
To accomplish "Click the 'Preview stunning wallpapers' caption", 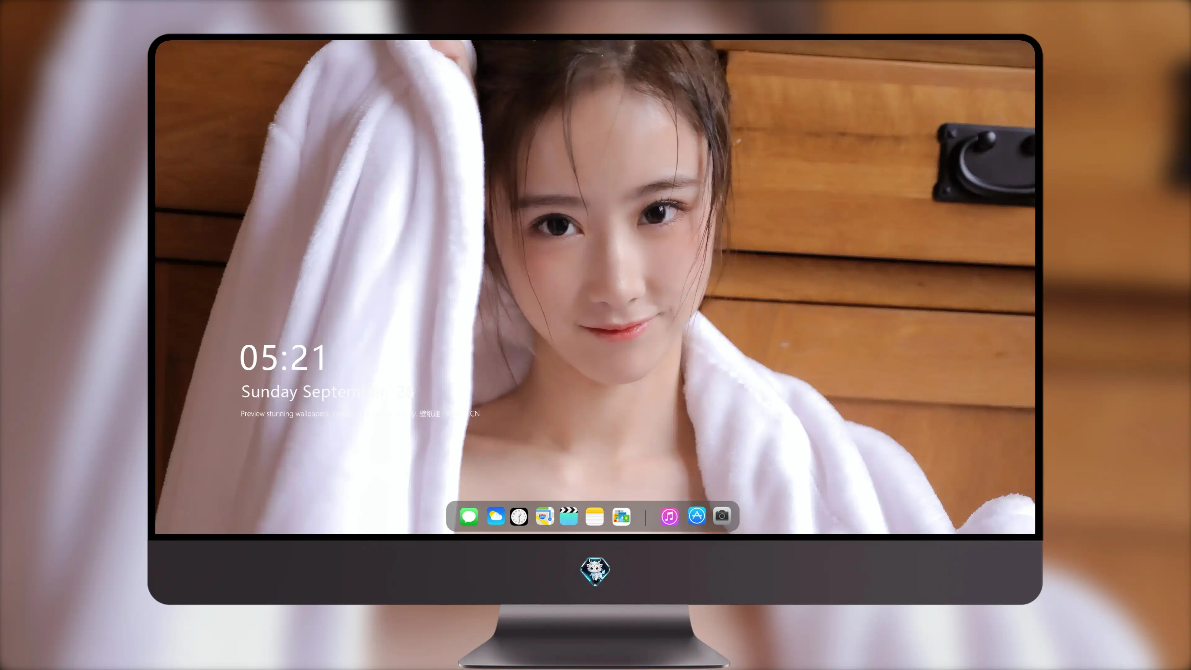I will 360,413.
